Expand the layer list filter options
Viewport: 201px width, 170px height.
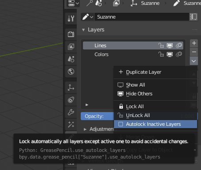point(87,105)
